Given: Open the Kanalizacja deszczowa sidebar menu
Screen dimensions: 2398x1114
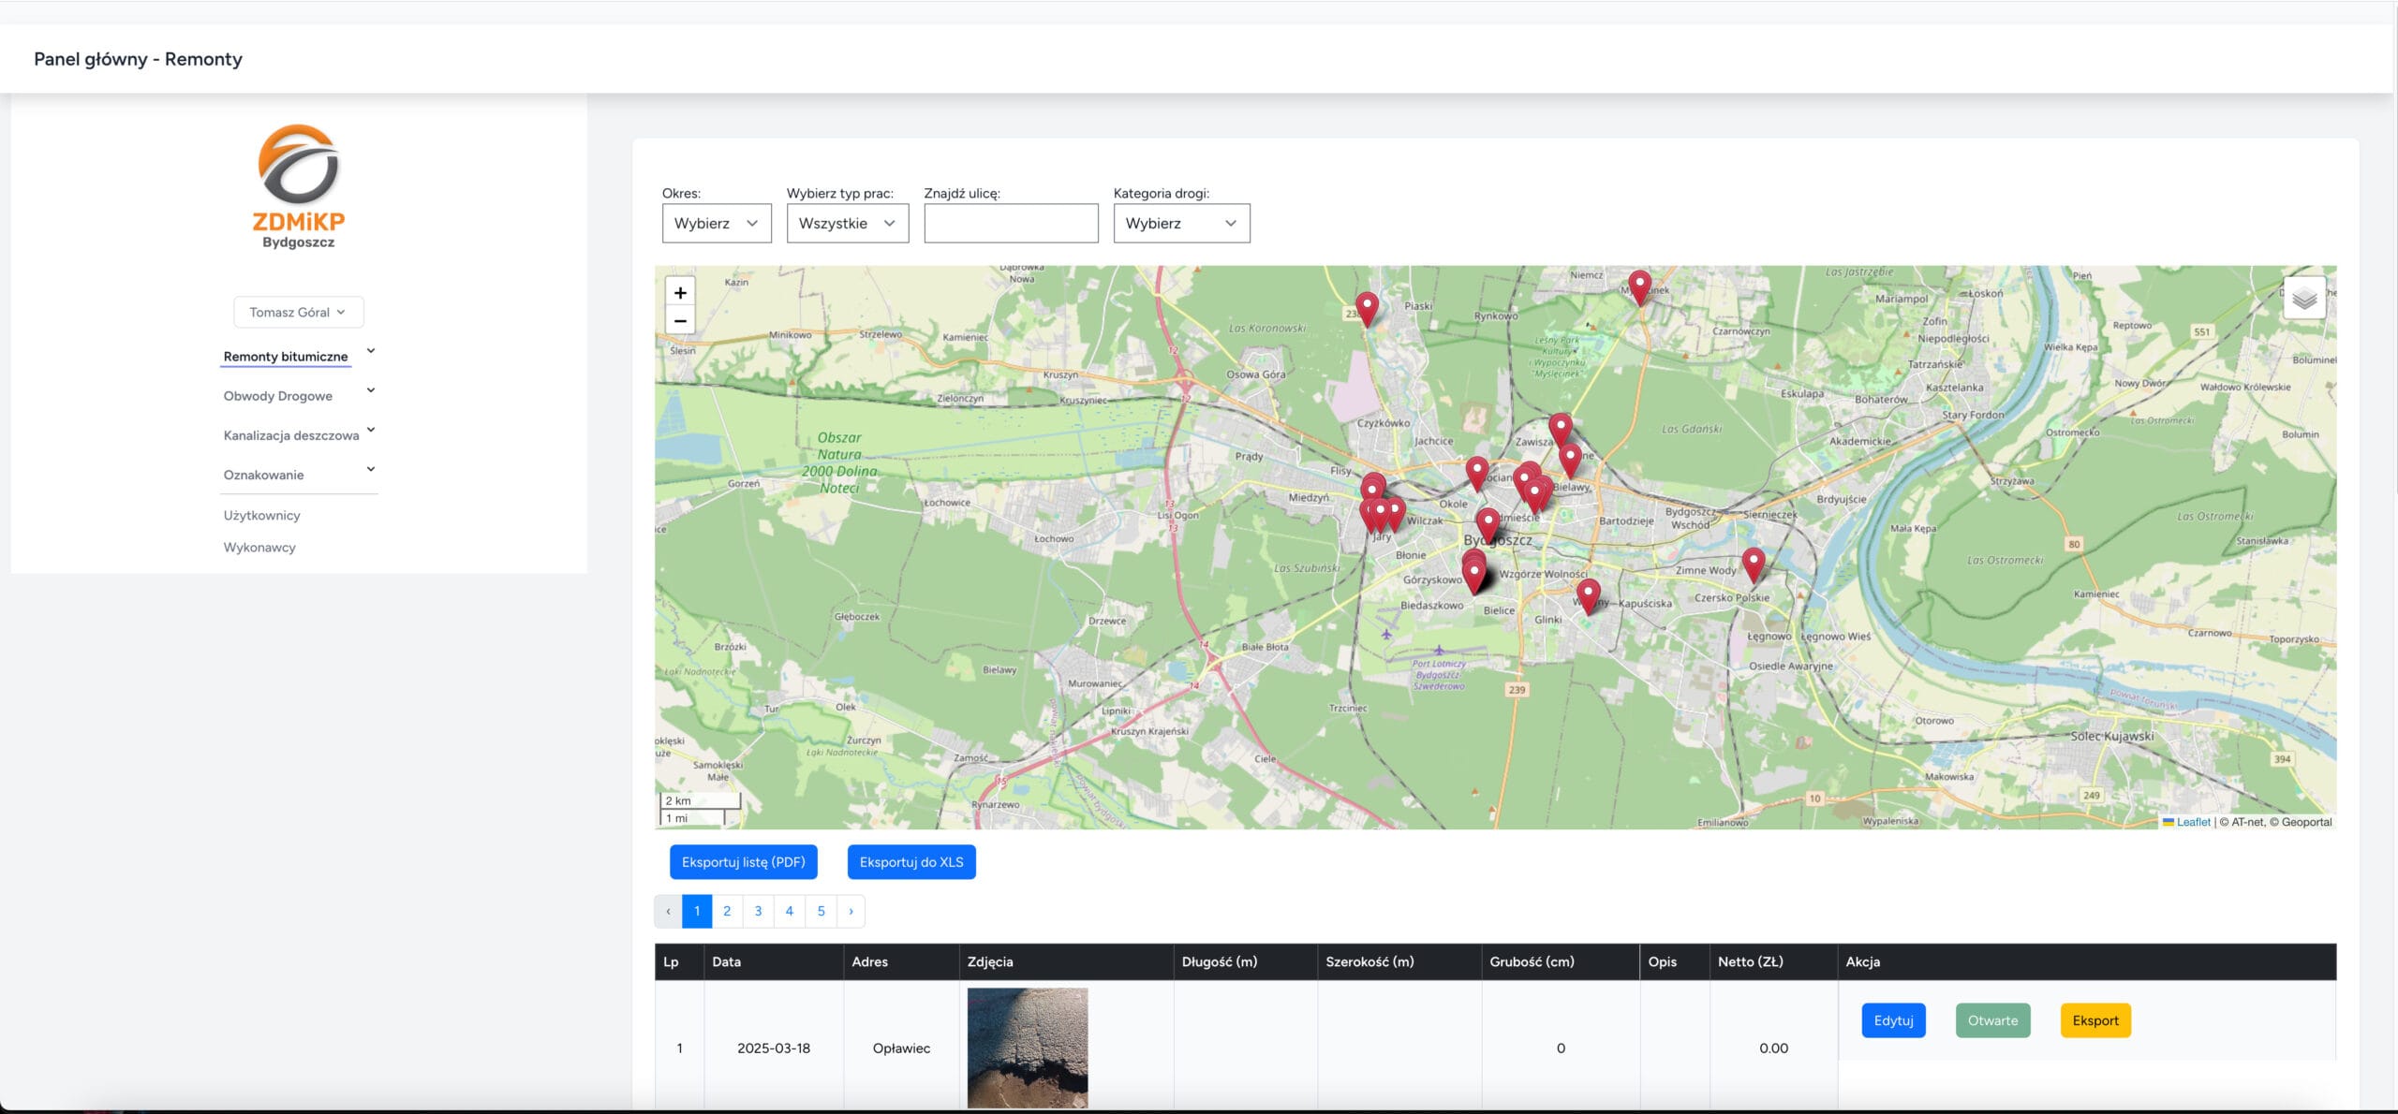Looking at the screenshot, I should tap(291, 435).
